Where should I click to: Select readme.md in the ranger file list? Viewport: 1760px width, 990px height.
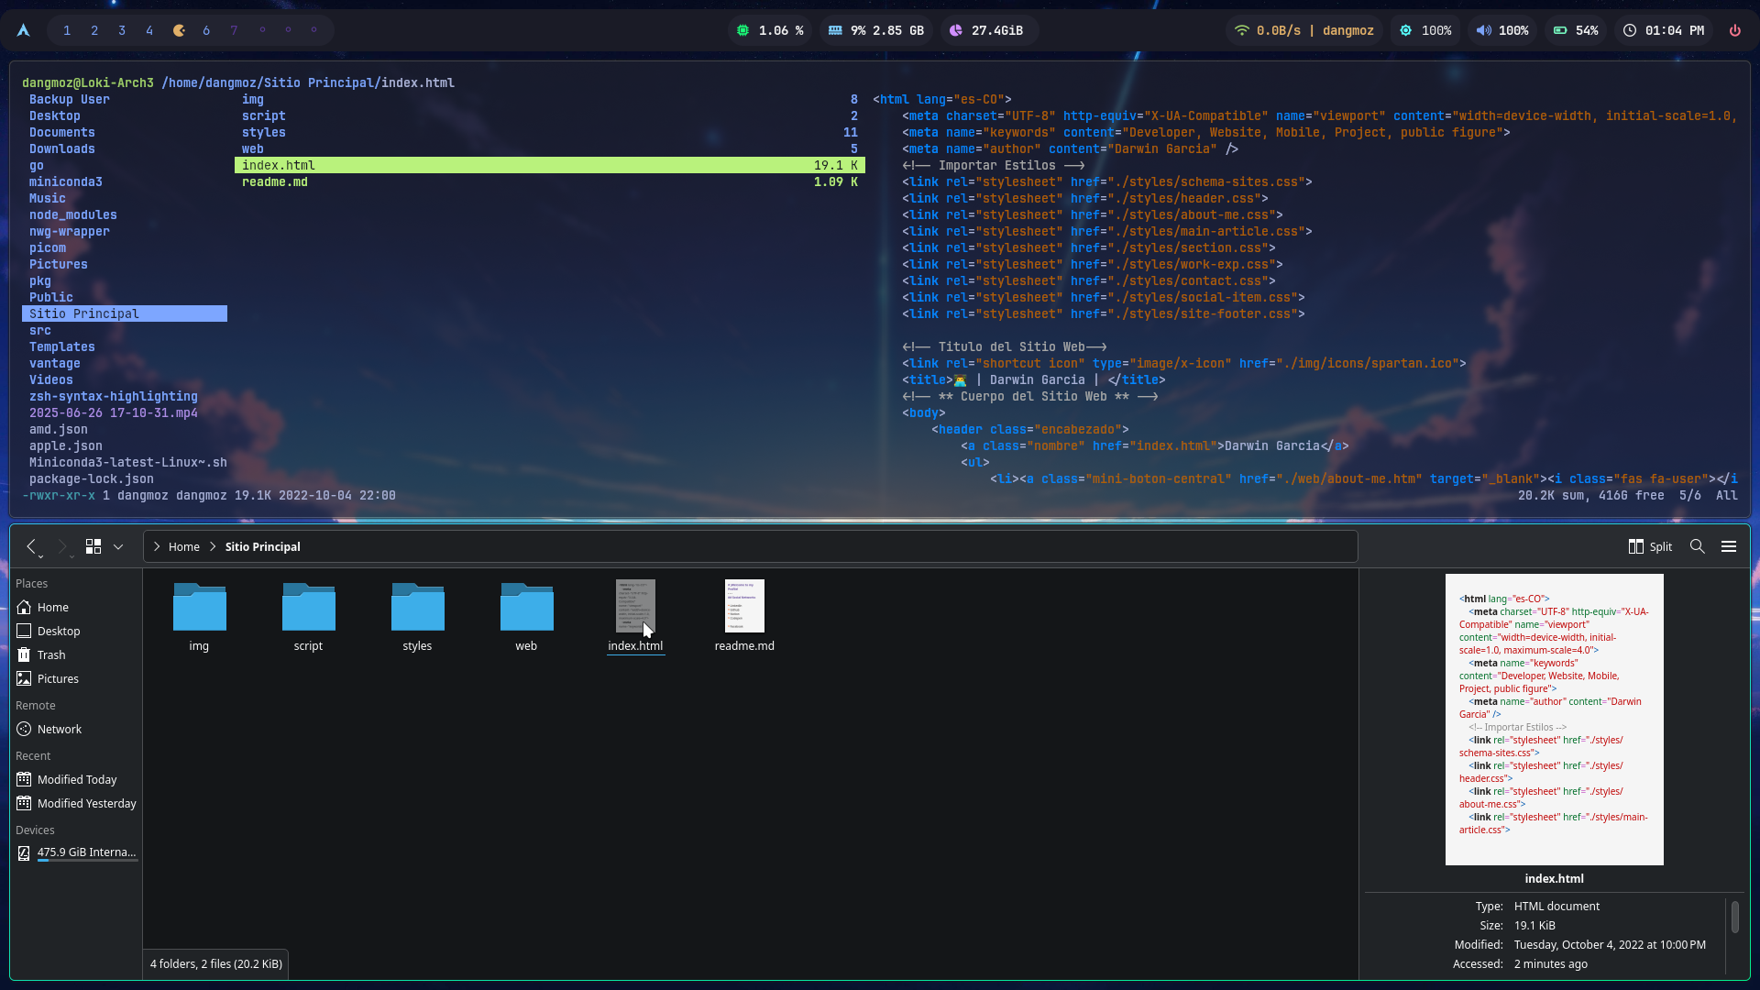point(275,181)
